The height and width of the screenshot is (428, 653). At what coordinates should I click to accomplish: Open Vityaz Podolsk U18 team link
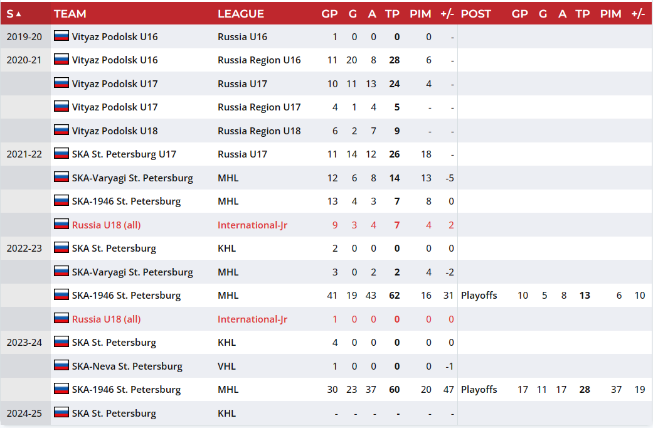tap(115, 131)
